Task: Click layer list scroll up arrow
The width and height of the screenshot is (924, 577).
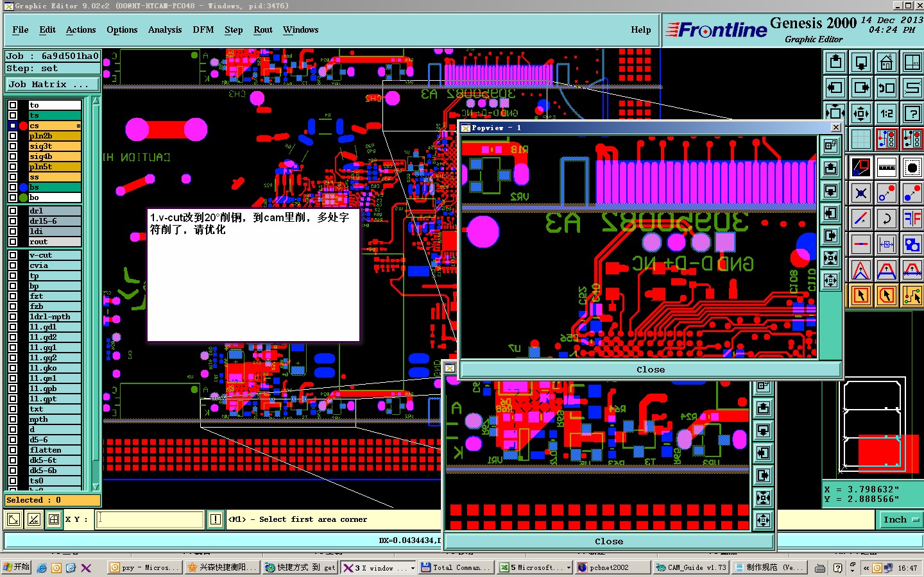Action: 96,101
